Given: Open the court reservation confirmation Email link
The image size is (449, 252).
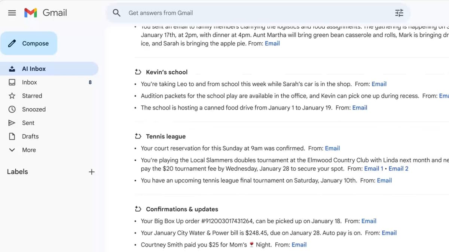Looking at the screenshot, I should (x=332, y=148).
